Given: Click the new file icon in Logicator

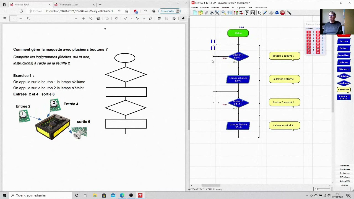Looking at the screenshot, I should click(195, 13).
